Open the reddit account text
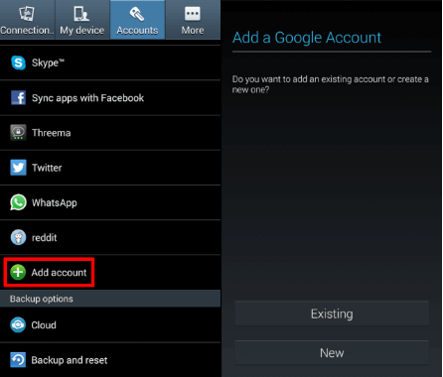 point(44,237)
